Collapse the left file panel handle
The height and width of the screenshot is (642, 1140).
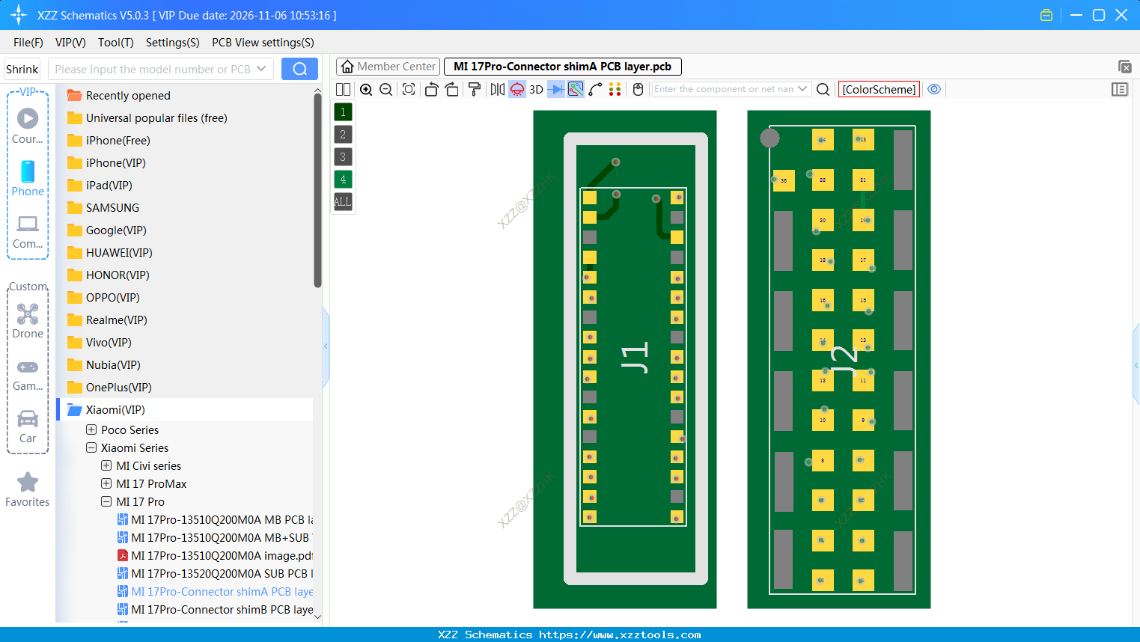coord(326,346)
